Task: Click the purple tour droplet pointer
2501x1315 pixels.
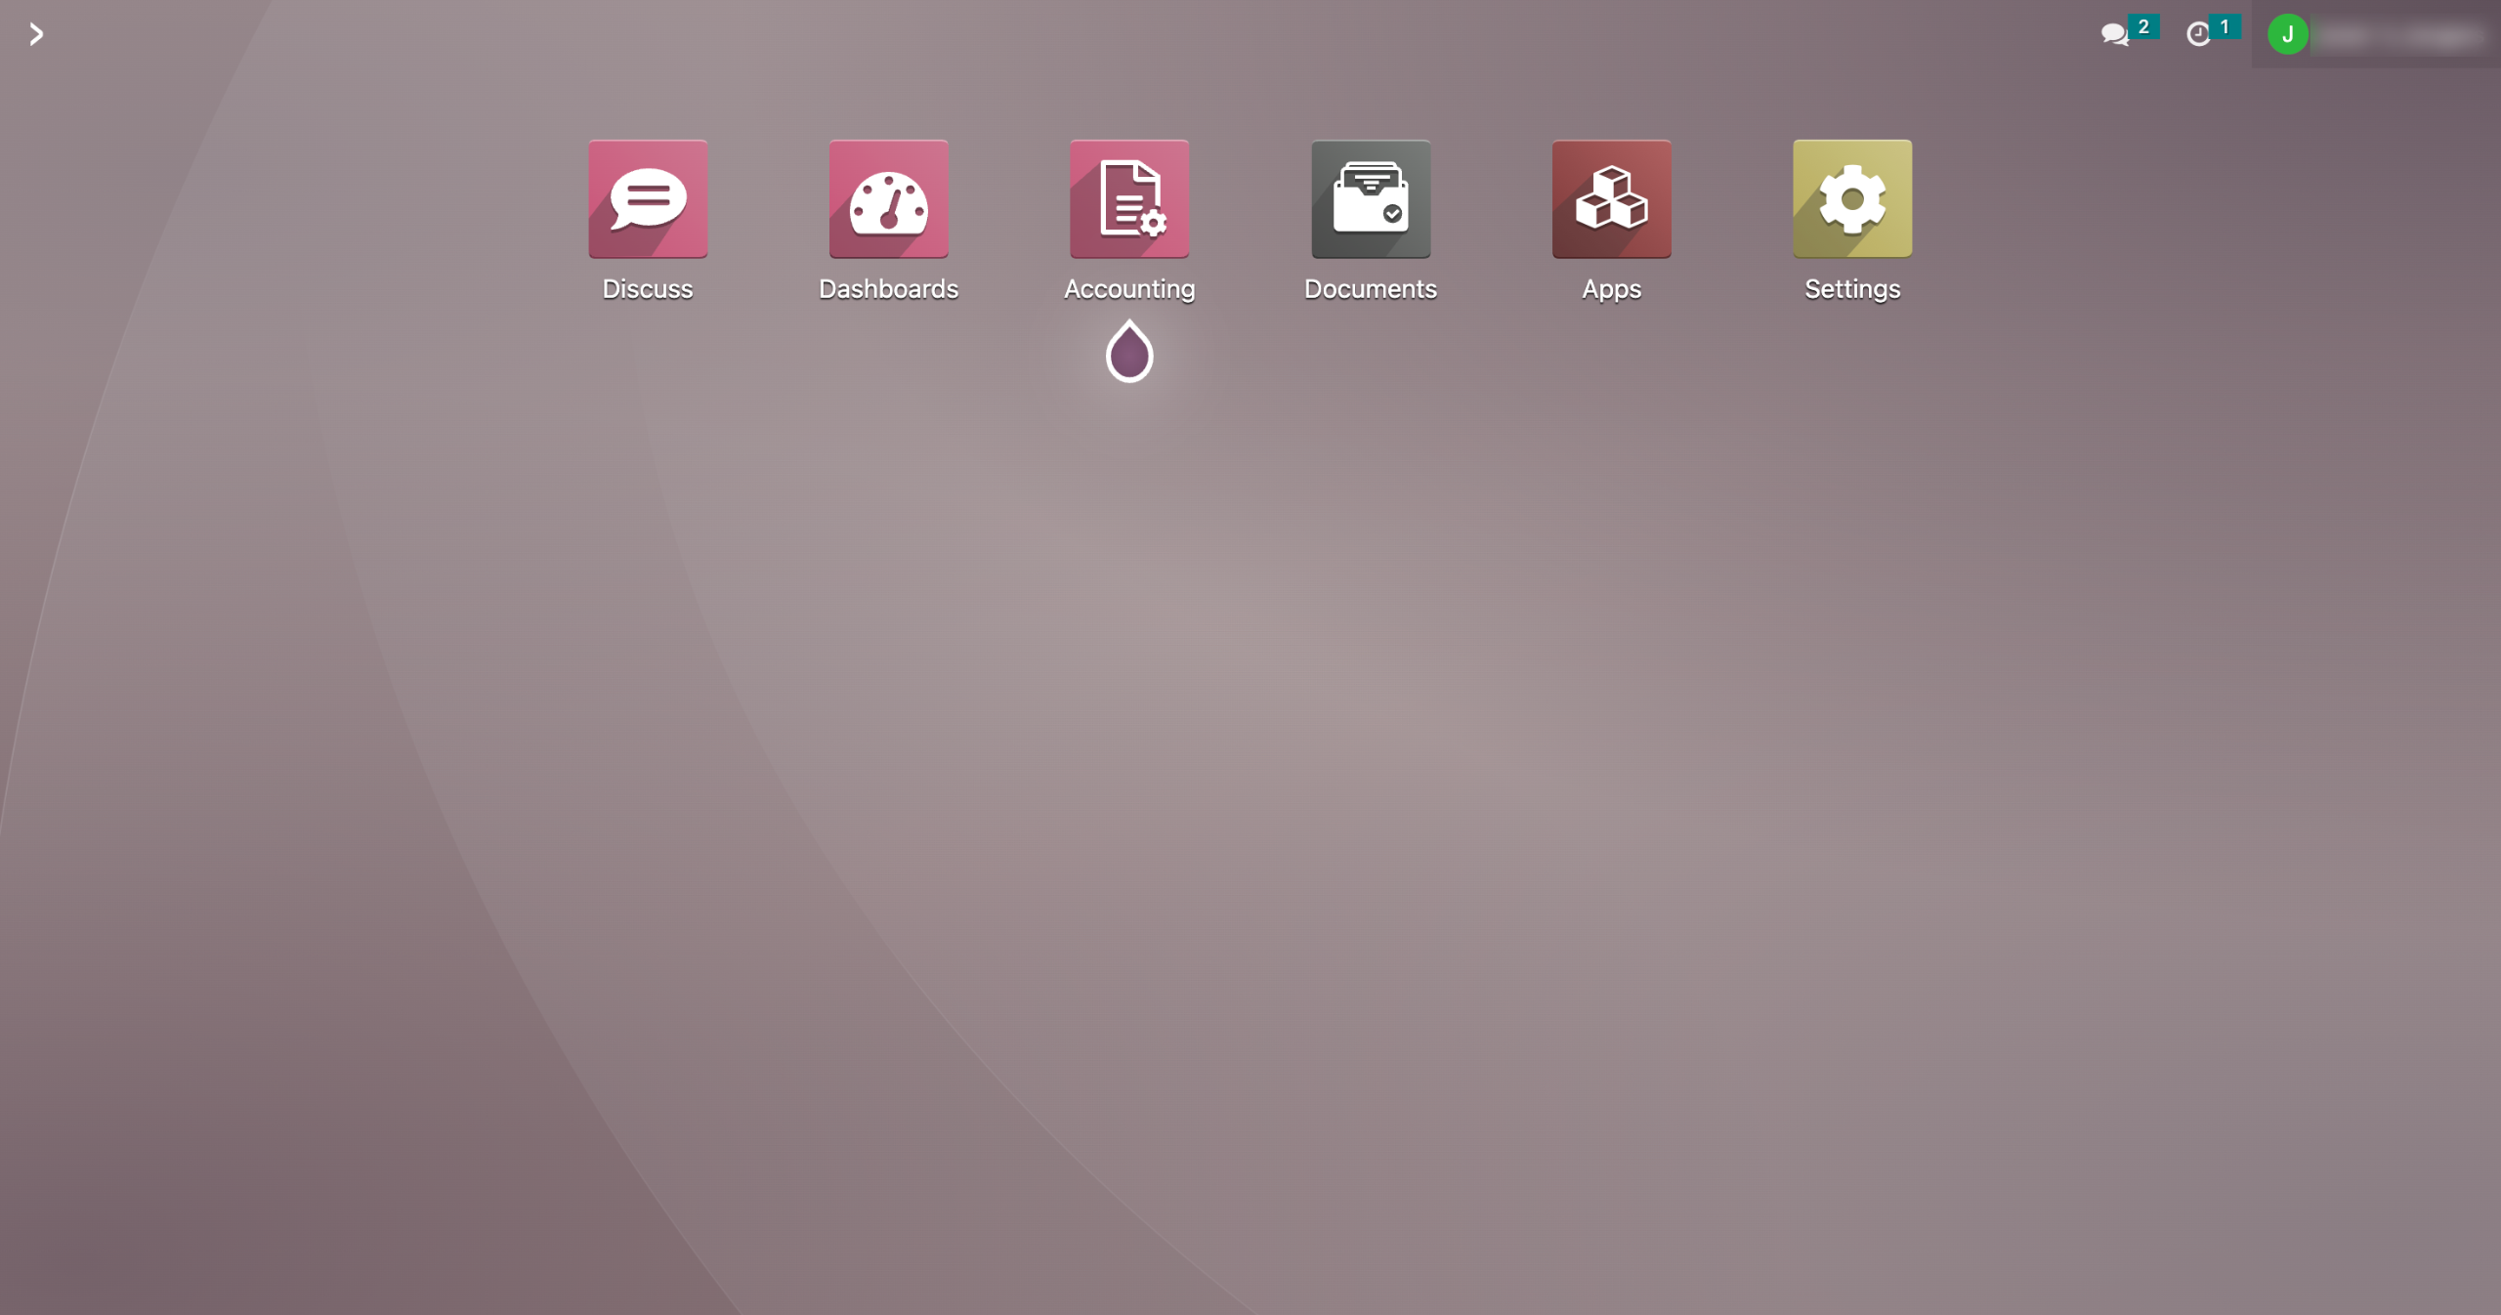Action: (1129, 353)
